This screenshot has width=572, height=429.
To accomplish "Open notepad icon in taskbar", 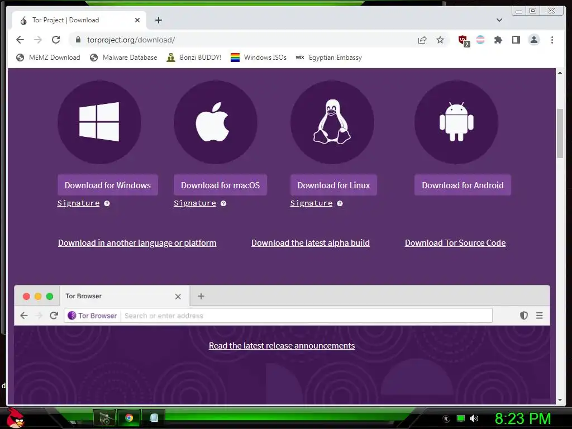I will click(154, 418).
